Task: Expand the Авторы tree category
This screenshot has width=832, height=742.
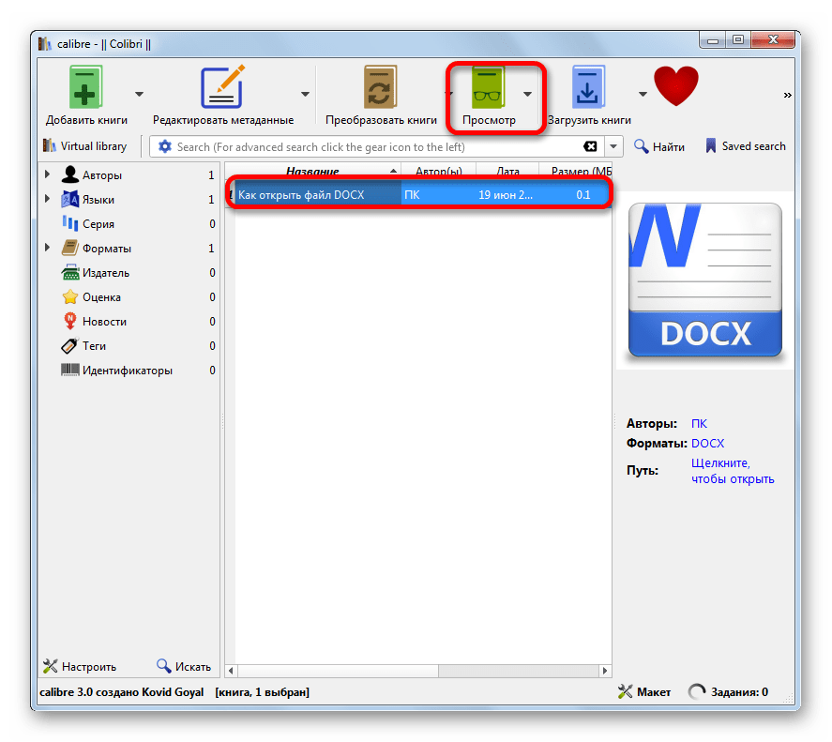Action: [x=47, y=174]
